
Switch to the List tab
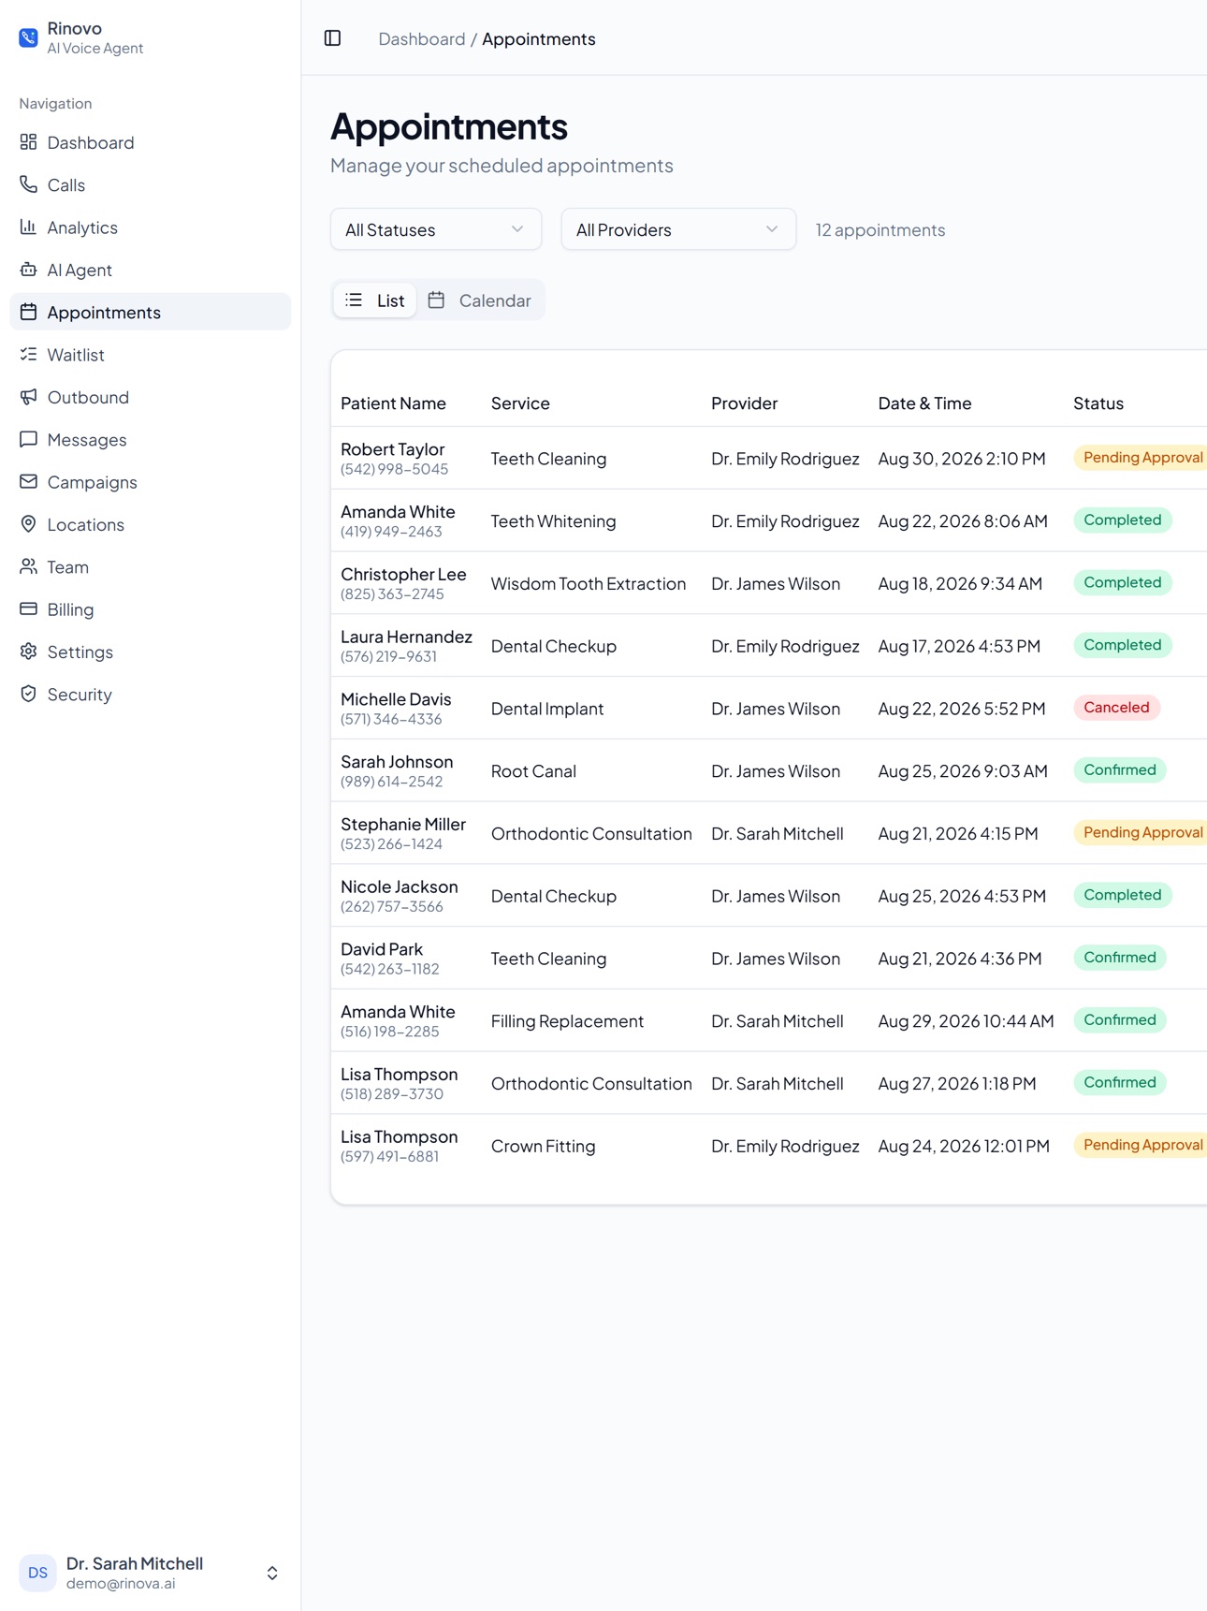(x=375, y=300)
